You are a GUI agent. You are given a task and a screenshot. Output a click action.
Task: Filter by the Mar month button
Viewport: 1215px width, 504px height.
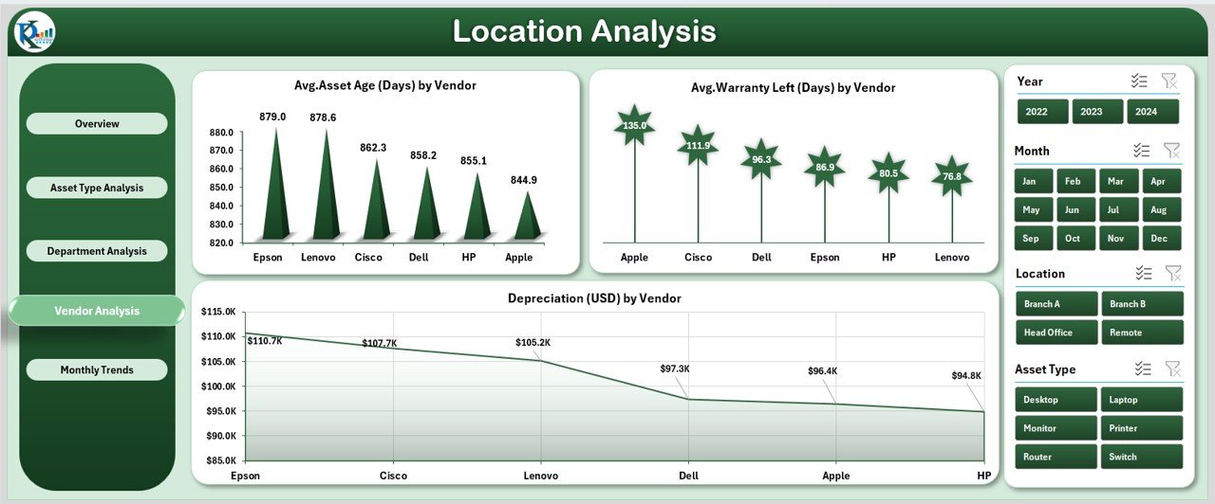[1115, 181]
